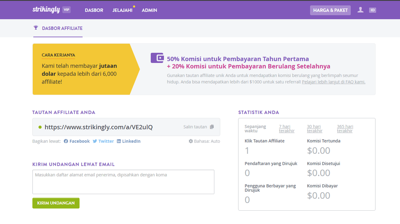Click the trophy icon next to Dasbor Affiliate
This screenshot has height=224, width=400.
click(x=35, y=28)
